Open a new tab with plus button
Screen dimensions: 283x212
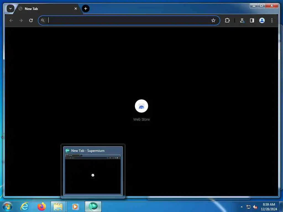tap(86, 9)
